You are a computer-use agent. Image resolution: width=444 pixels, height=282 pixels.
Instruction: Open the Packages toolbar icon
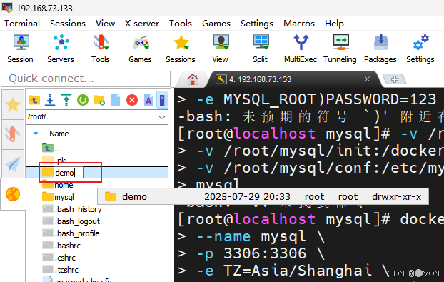point(380,49)
